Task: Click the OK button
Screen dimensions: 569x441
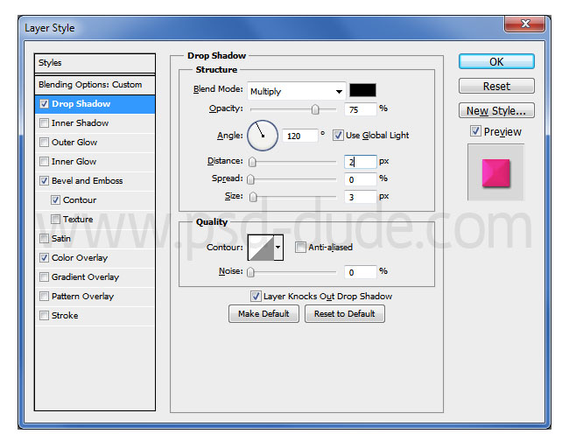Action: point(496,61)
